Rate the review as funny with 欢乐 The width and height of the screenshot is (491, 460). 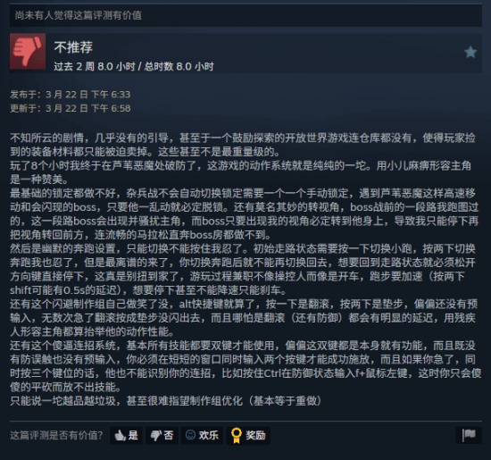coord(202,435)
